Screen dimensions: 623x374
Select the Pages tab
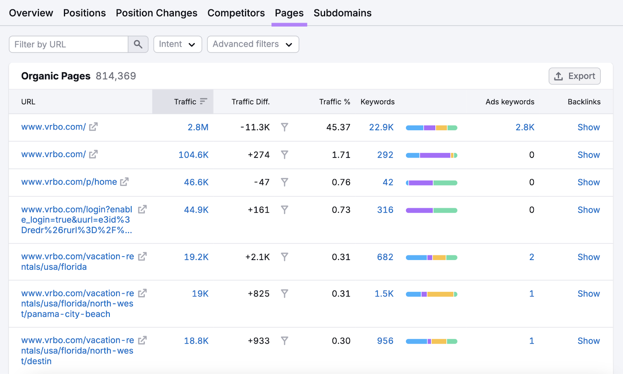289,13
